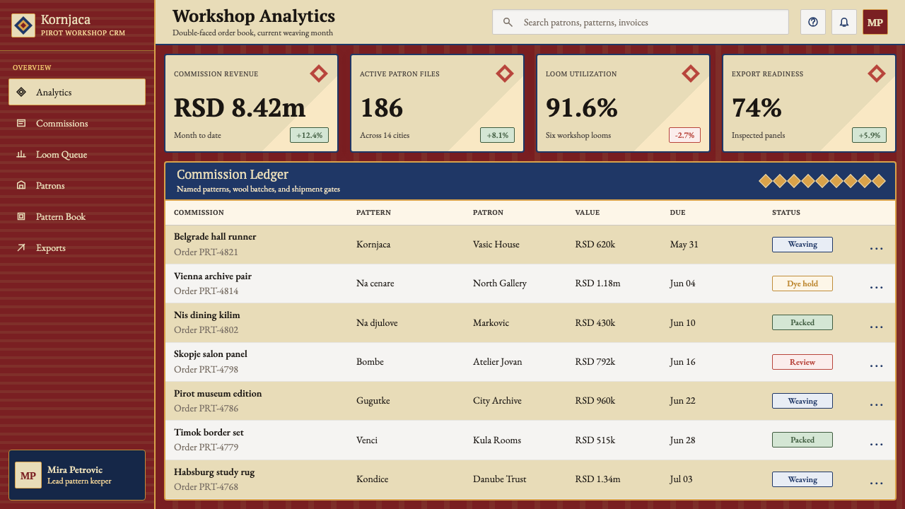
Task: Click the Weaving status on Belgrade hall runner
Action: (802, 245)
